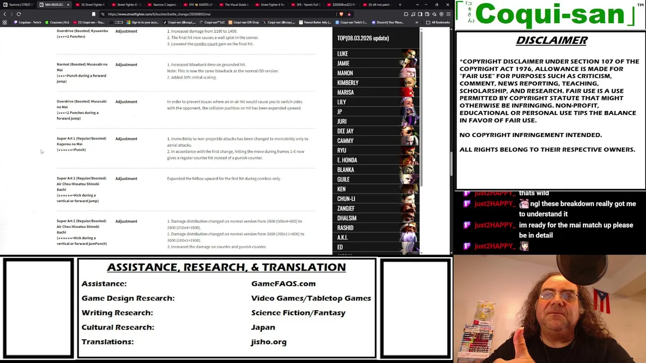The image size is (646, 363).
Task: Open the All Bookmarks folder
Action: point(439,22)
